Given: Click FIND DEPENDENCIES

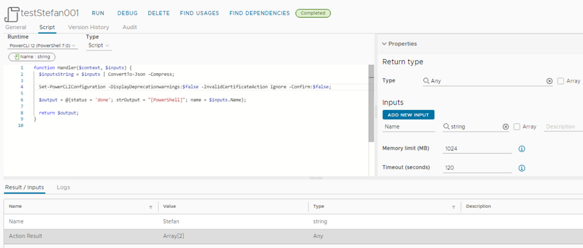Looking at the screenshot, I should [260, 13].
